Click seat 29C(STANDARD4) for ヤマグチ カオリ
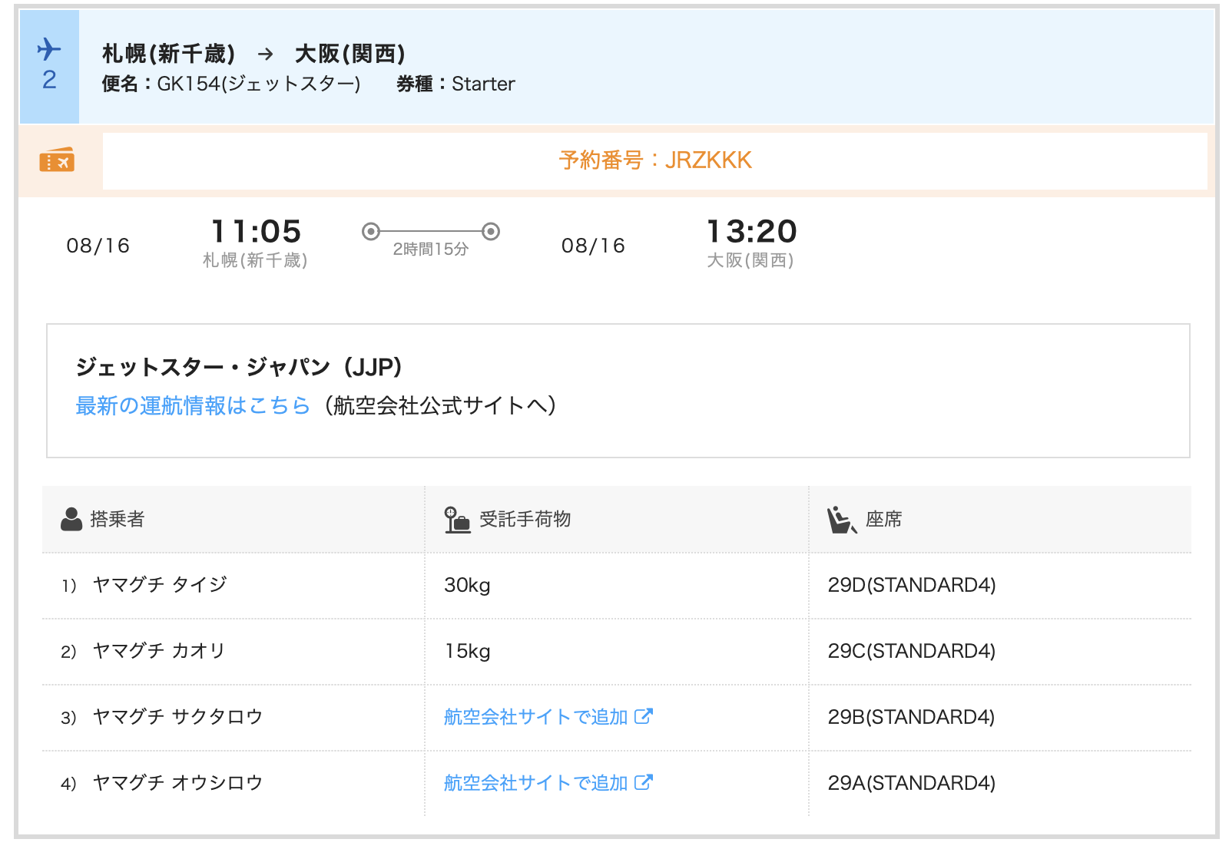The image size is (1229, 849). pos(911,651)
